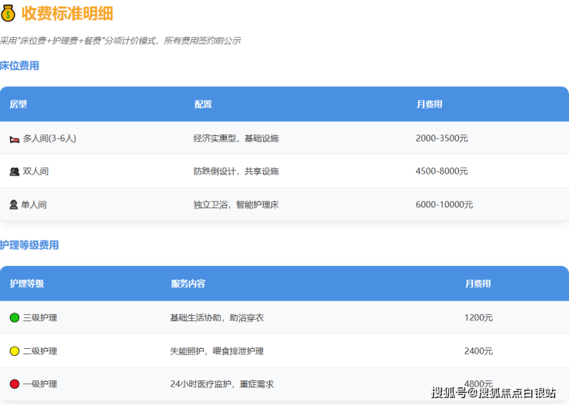Click the 护理等级 column header
Image resolution: width=569 pixels, height=405 pixels.
[x=27, y=284]
